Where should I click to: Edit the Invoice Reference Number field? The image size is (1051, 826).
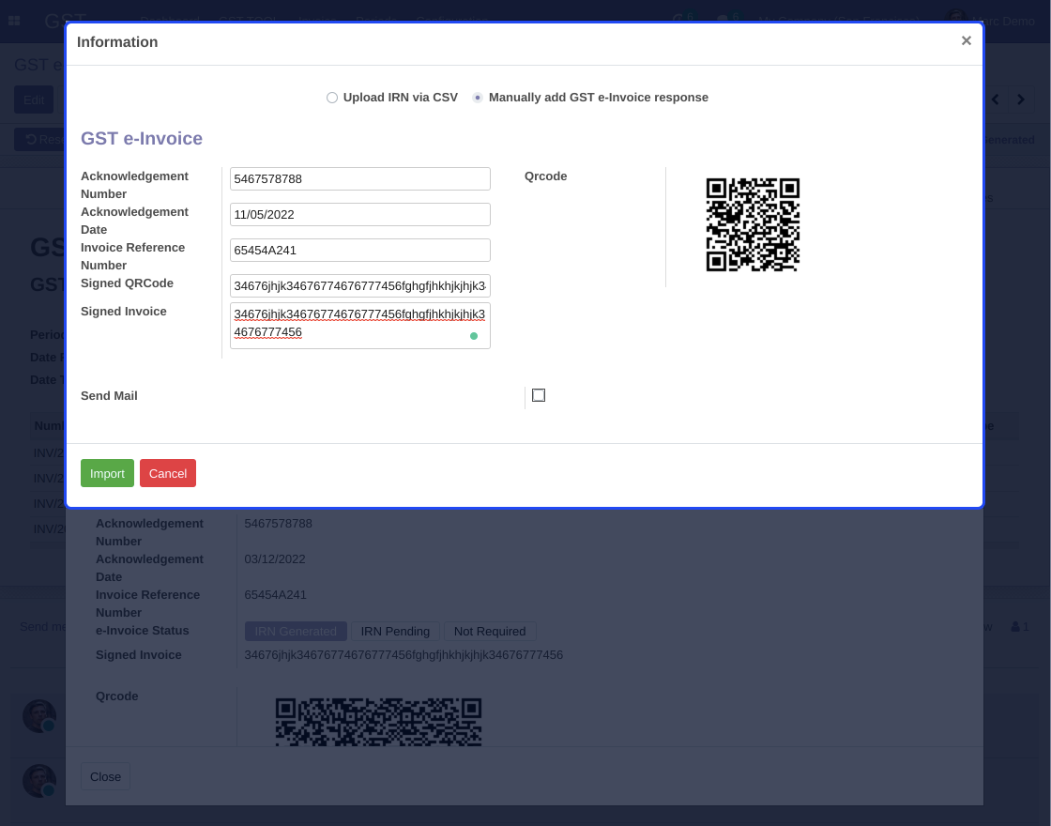point(360,250)
